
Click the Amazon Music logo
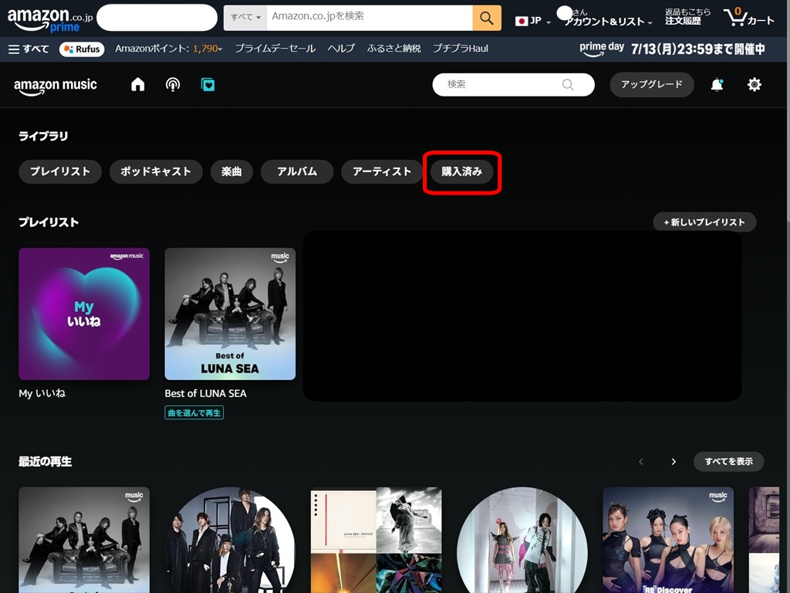[56, 86]
